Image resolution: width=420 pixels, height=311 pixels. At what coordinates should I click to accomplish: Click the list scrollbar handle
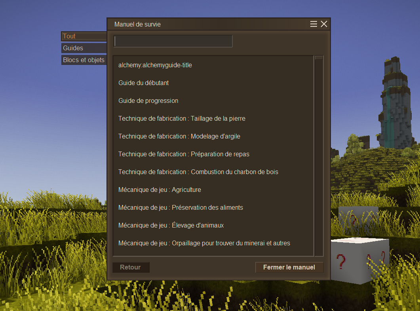point(319,58)
